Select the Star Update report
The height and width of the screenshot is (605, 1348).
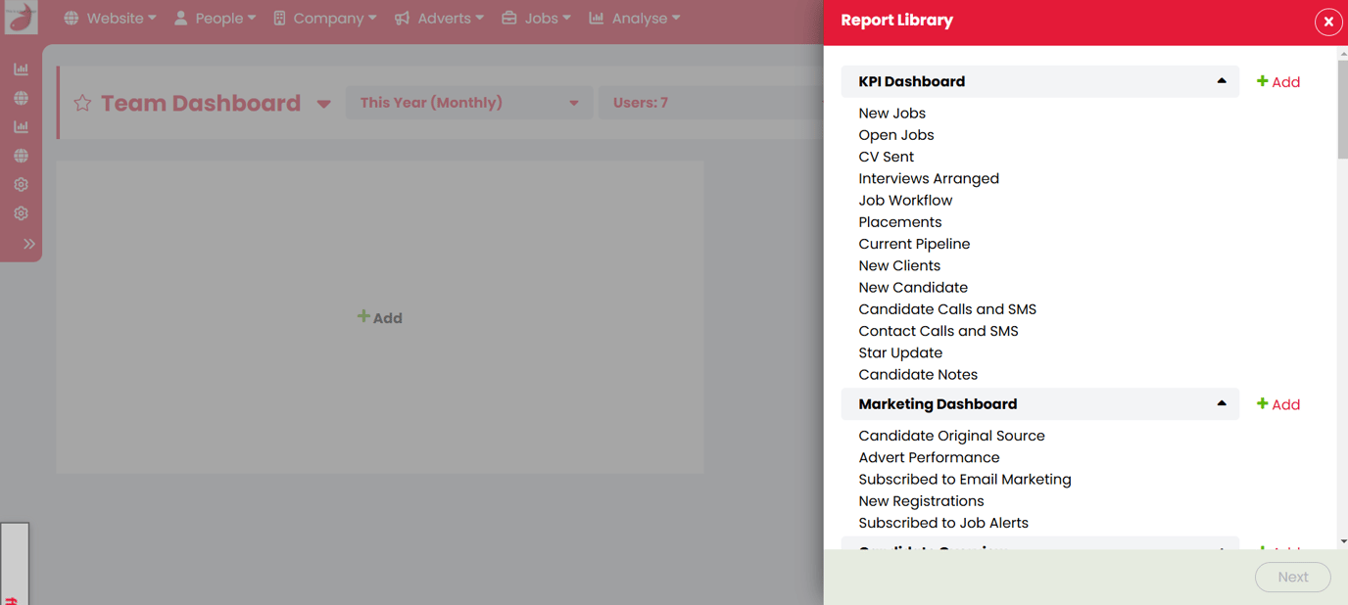click(x=900, y=352)
